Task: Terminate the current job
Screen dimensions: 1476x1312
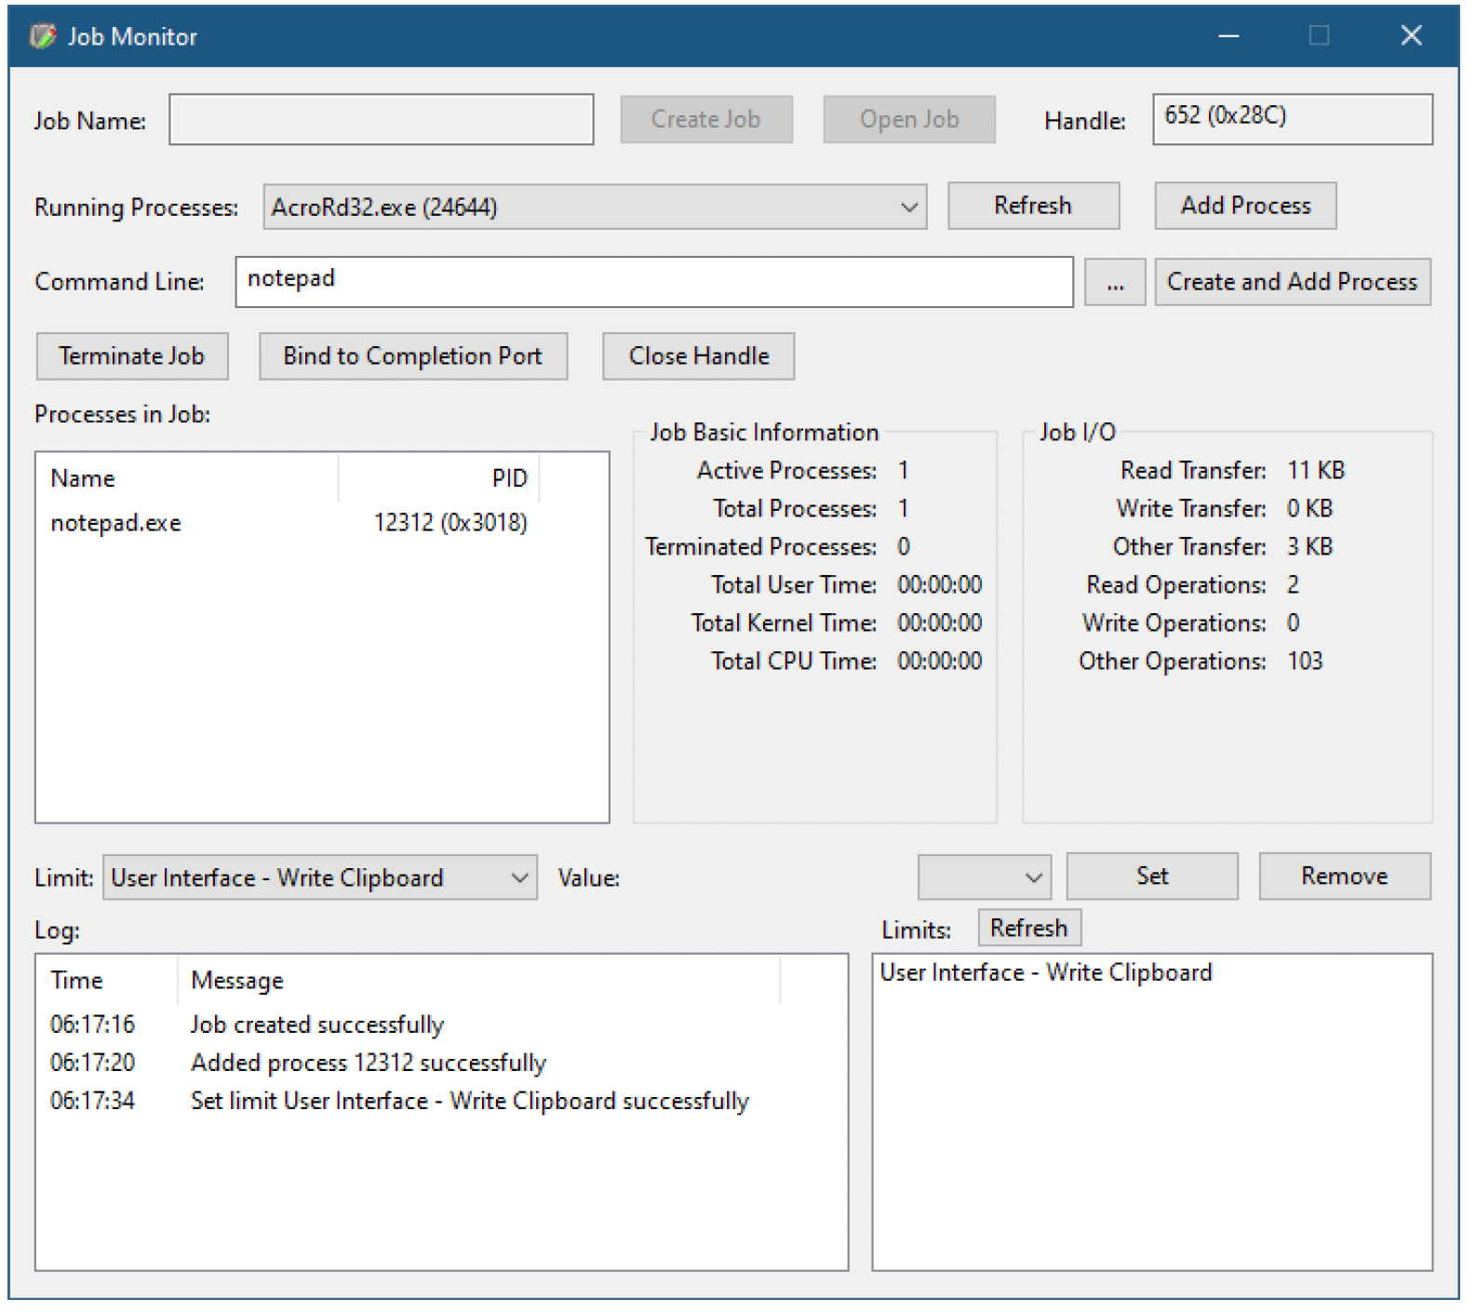Action: [x=132, y=356]
